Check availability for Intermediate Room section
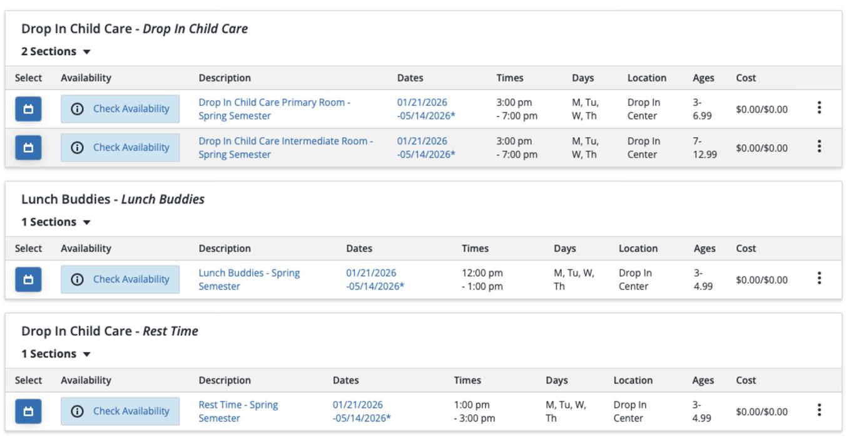Image resolution: width=851 pixels, height=441 pixels. (120, 148)
